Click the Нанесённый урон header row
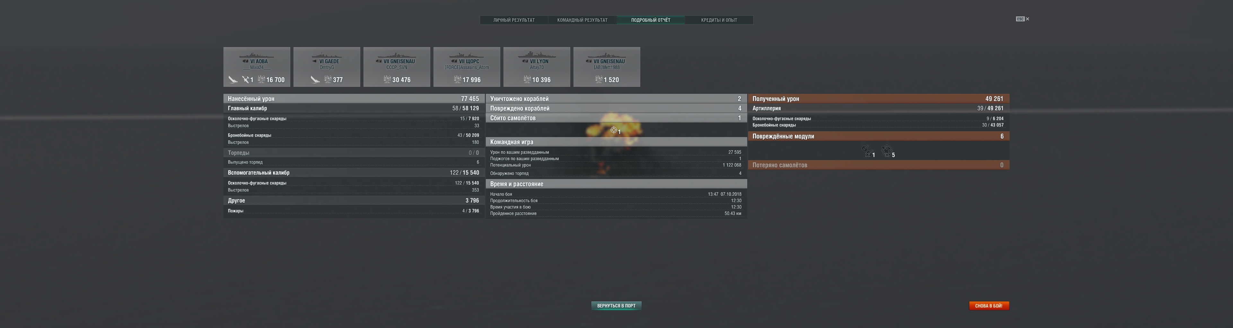 353,99
